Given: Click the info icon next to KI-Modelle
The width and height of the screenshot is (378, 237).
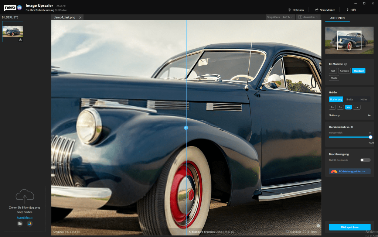Looking at the screenshot, I should coord(346,64).
